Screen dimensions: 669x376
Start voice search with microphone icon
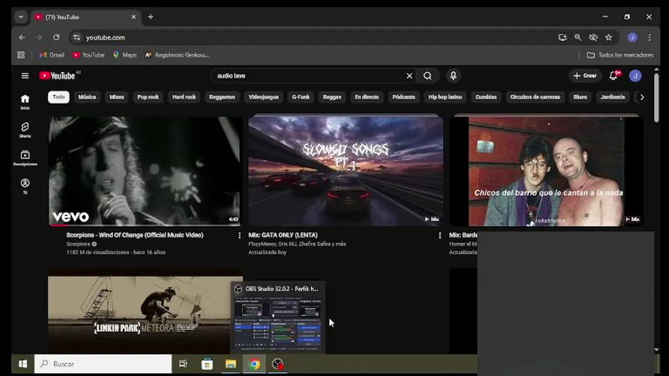click(x=453, y=76)
